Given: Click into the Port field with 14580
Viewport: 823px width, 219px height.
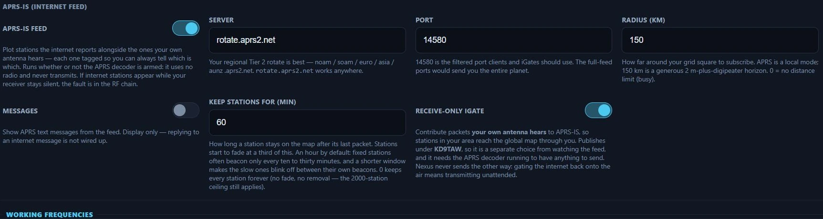Looking at the screenshot, I should click(513, 40).
